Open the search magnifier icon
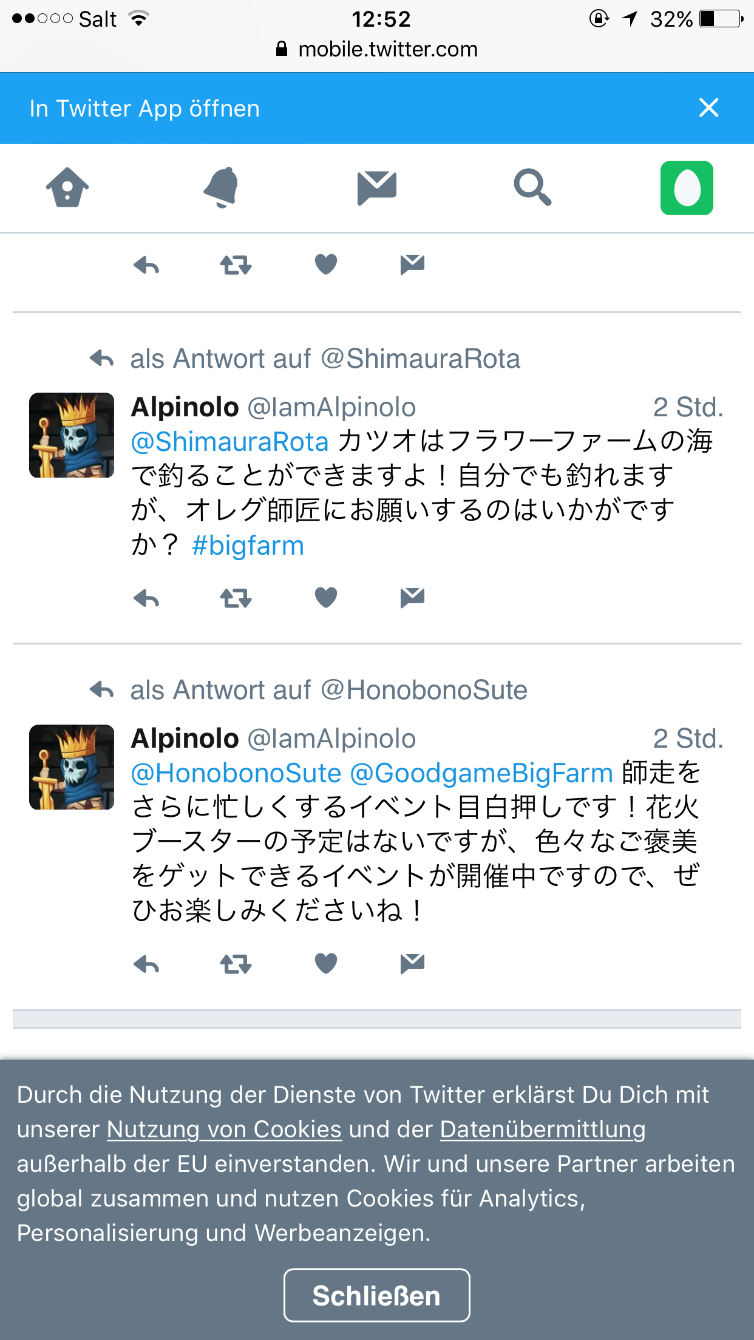The height and width of the screenshot is (1340, 754). tap(532, 188)
